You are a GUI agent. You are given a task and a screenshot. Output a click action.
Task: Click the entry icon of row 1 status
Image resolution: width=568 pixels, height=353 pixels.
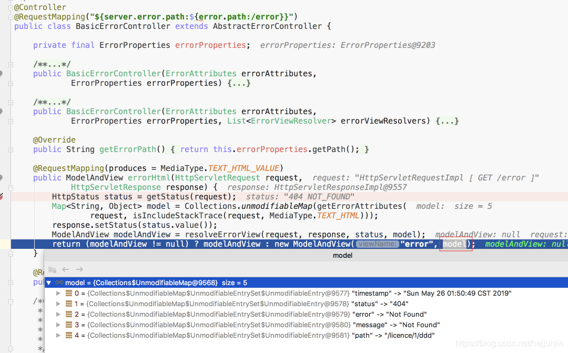pos(69,304)
